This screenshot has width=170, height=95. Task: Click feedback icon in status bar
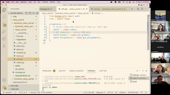(x=142, y=92)
